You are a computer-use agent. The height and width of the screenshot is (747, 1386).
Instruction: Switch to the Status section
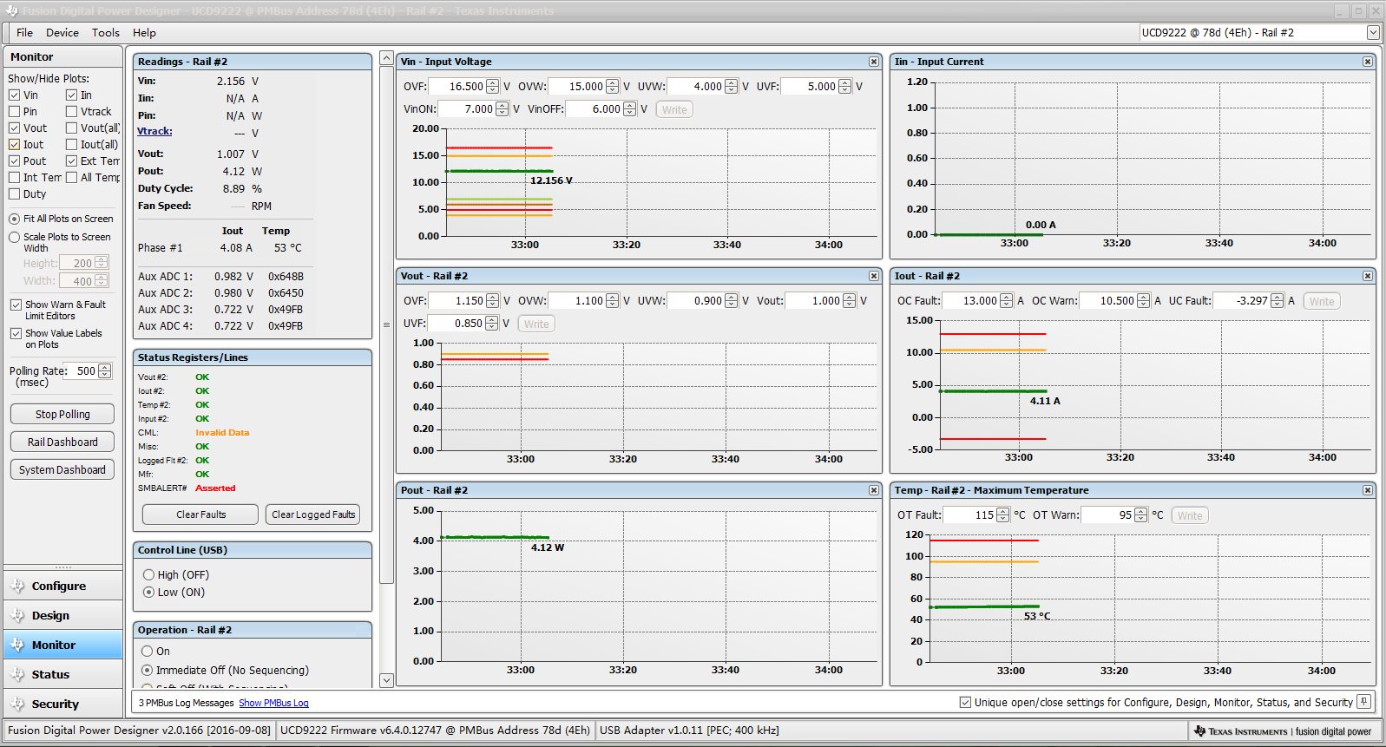62,675
